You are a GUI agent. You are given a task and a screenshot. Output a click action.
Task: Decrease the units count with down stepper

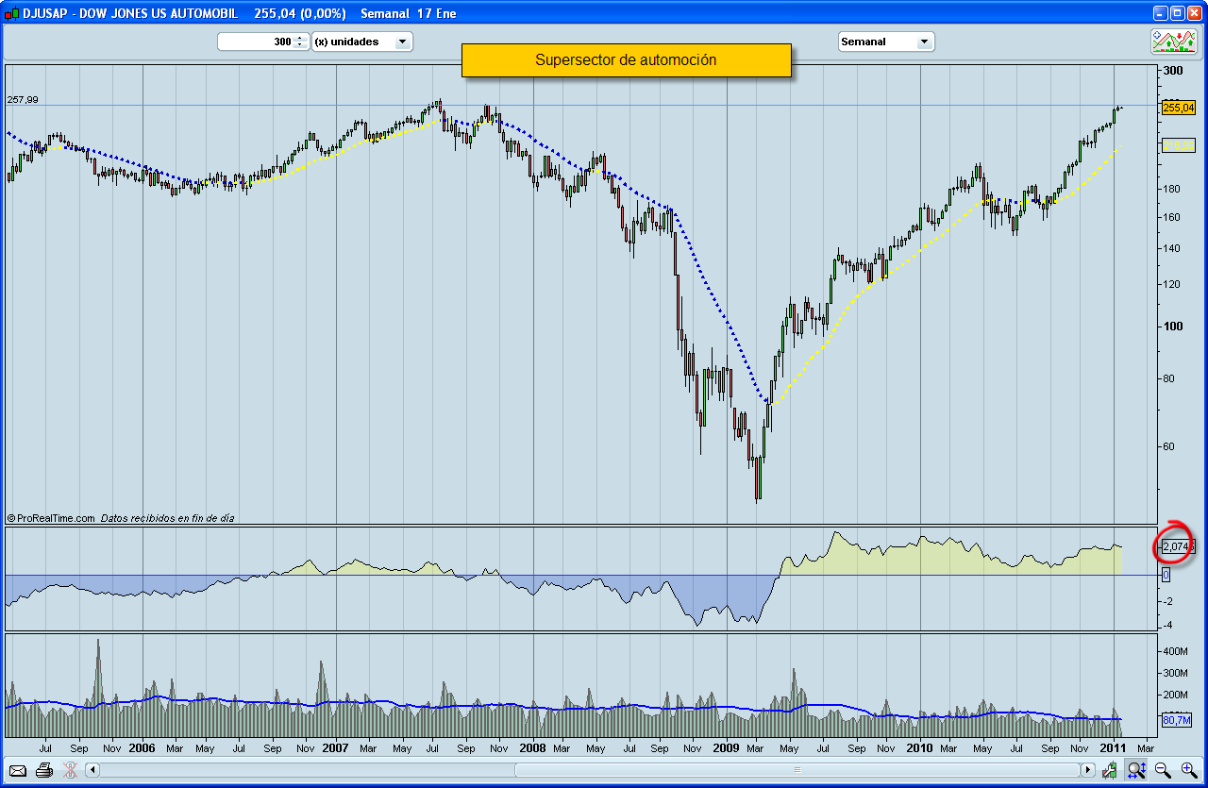point(300,45)
